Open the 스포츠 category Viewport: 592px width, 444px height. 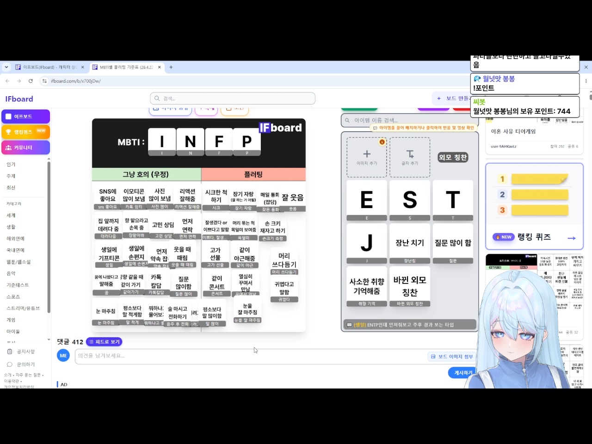pos(13,296)
